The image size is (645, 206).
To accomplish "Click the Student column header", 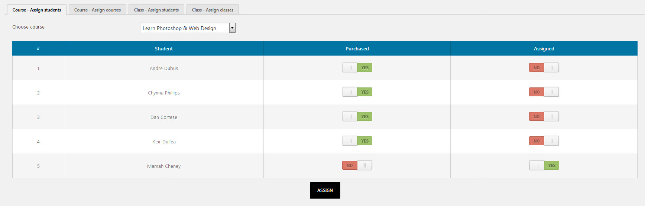I will (x=163, y=49).
